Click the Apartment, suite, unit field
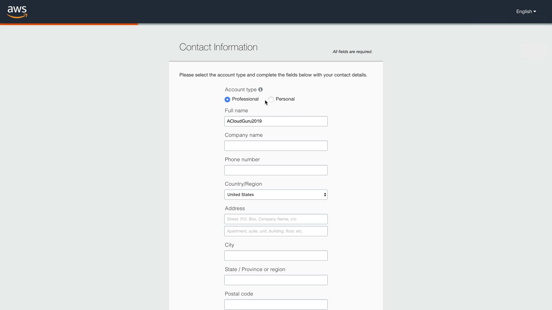552x310 pixels. click(x=276, y=231)
